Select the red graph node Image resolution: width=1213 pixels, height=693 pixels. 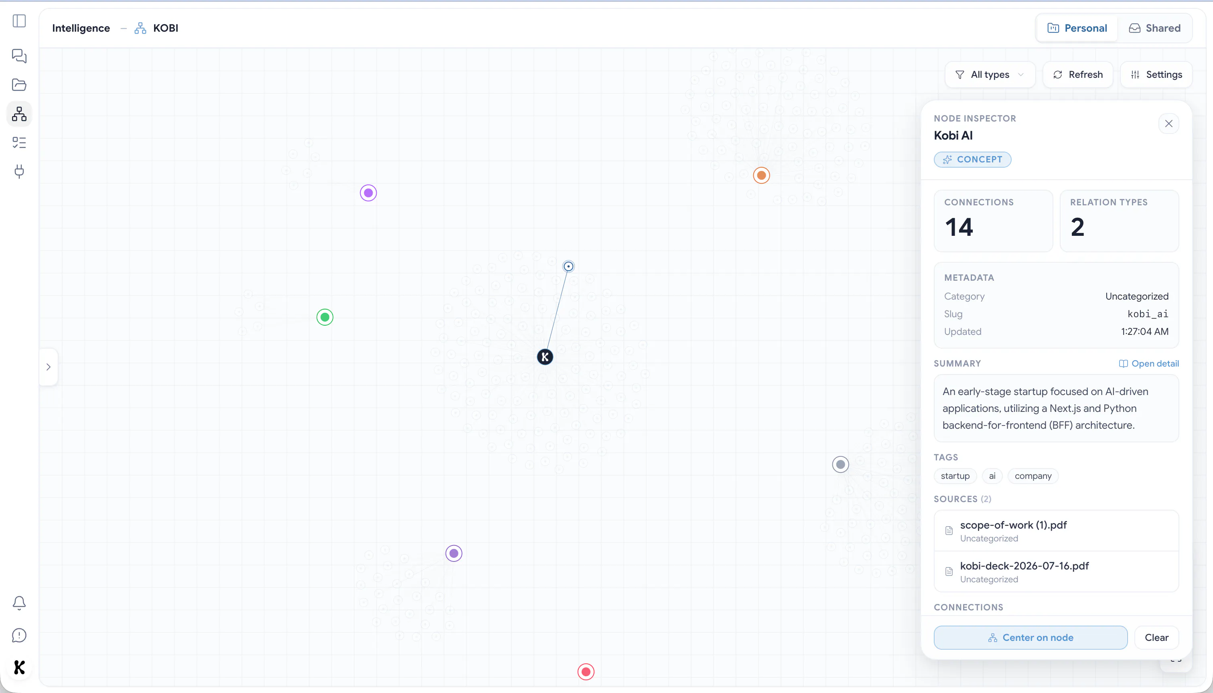coord(586,672)
